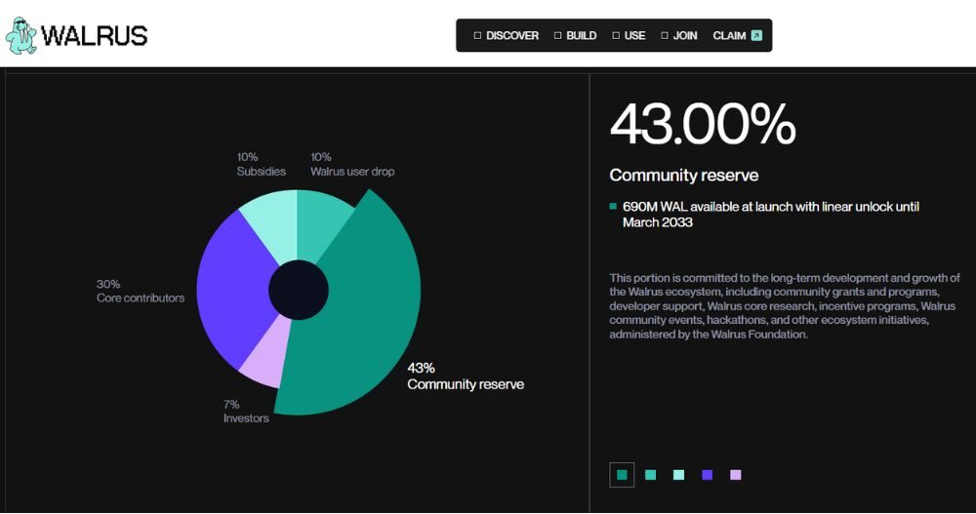Click the CLAIM link
This screenshot has width=976, height=514.
tap(729, 35)
